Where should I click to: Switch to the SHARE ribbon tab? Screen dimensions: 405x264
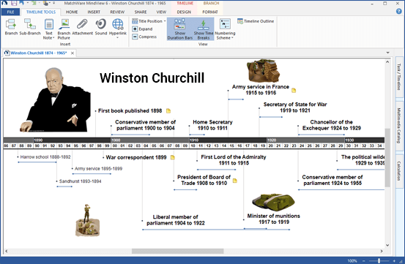141,12
